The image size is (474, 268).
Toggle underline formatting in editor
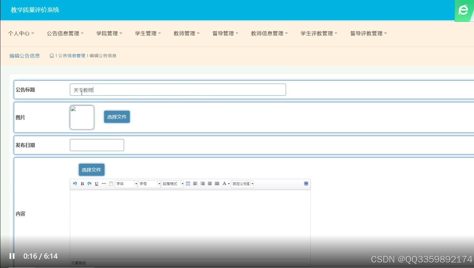97,183
